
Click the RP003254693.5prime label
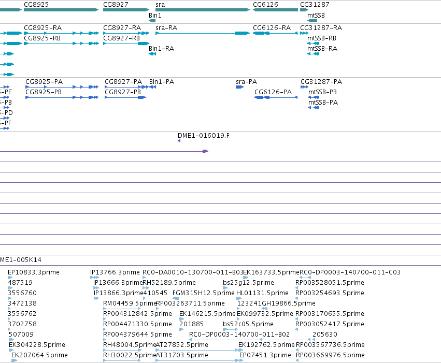point(330,293)
